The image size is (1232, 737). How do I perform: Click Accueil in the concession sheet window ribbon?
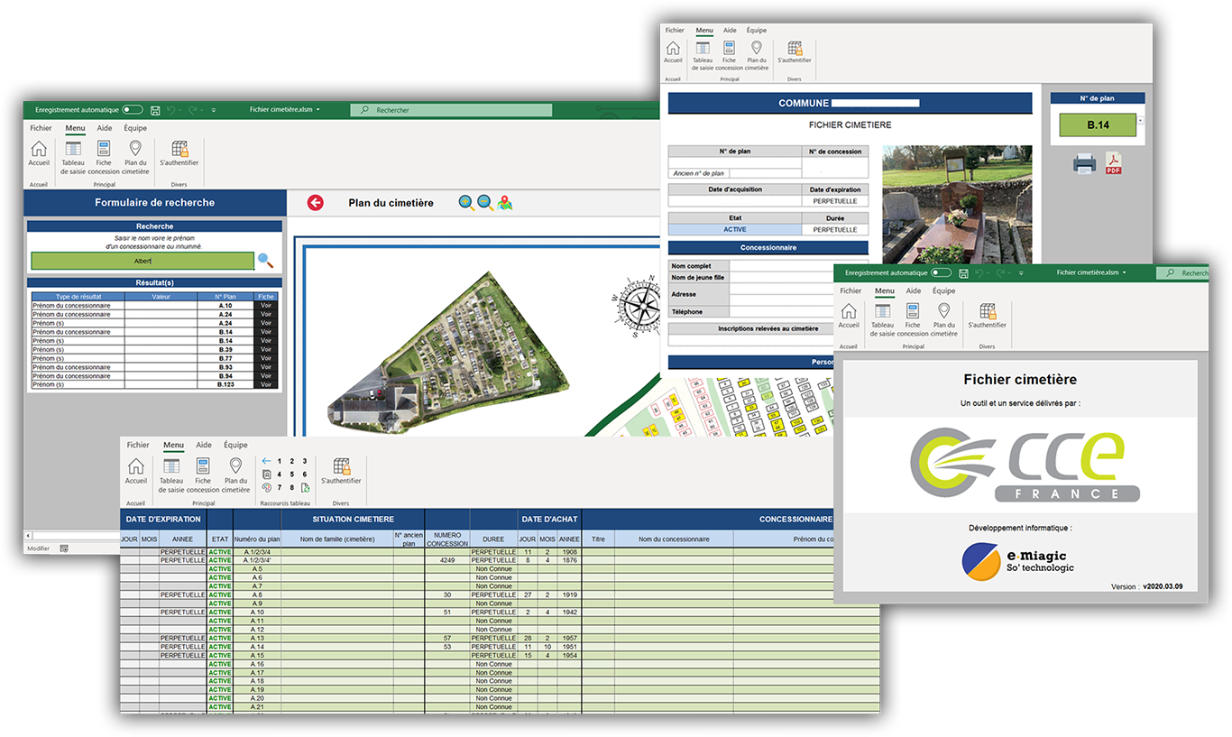[x=674, y=52]
